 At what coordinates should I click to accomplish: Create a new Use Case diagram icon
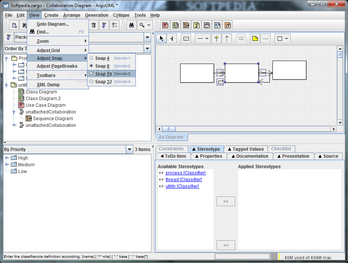[165, 25]
